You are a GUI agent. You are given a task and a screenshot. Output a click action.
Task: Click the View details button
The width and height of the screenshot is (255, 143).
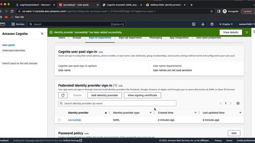231,32
